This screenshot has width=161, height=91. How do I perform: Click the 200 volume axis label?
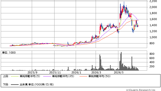click(x=152, y=66)
